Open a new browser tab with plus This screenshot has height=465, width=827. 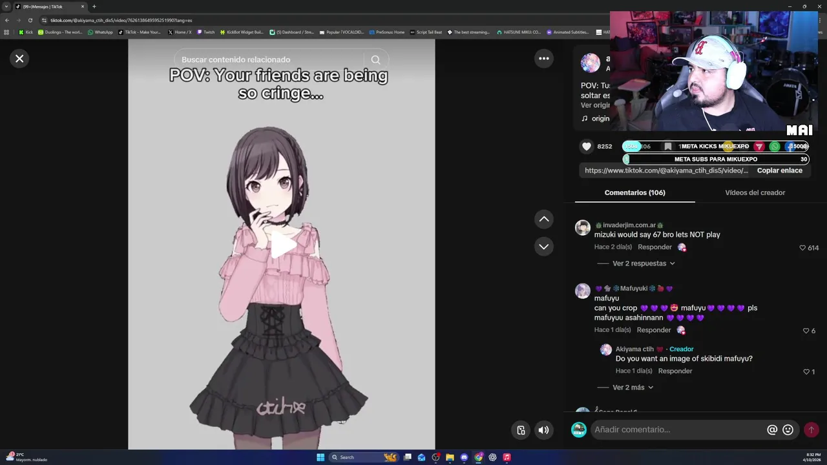point(94,6)
